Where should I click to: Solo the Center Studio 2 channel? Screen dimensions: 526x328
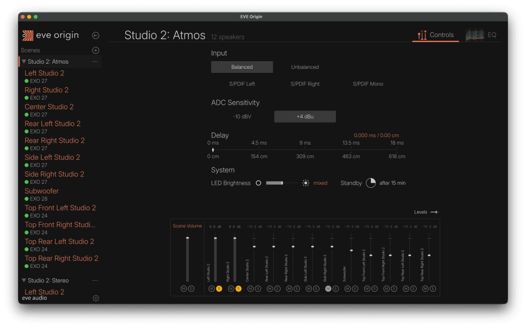coord(258,288)
